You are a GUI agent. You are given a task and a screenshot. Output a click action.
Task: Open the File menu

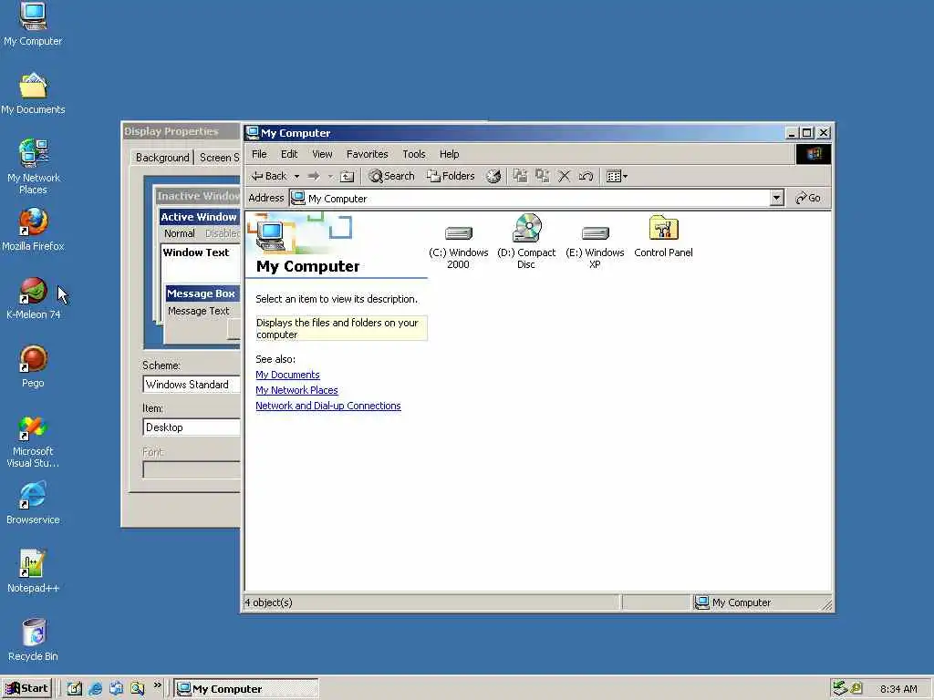[x=259, y=154]
